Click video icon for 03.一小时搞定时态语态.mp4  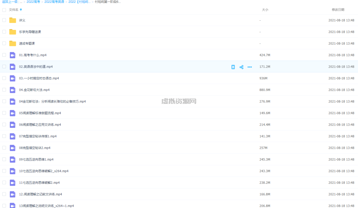point(13,78)
